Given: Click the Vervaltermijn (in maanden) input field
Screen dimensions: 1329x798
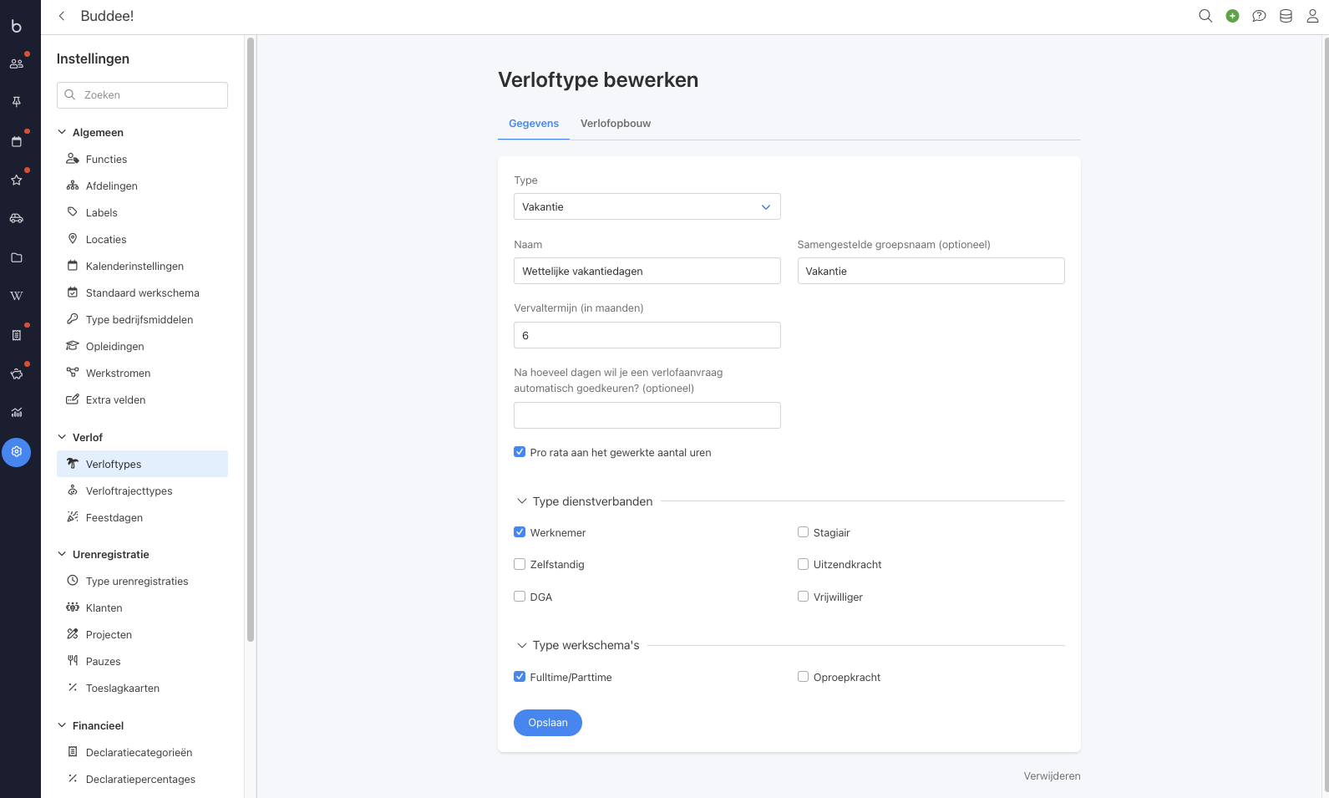Looking at the screenshot, I should 647,335.
